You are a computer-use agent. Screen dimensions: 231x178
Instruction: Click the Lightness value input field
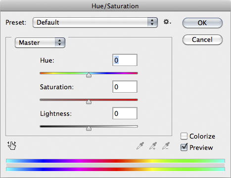[x=125, y=113]
